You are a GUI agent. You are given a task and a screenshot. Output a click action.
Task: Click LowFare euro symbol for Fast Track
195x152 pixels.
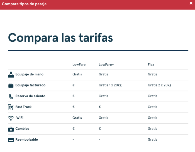tap(74, 107)
